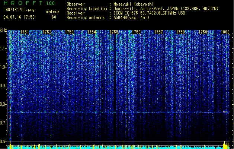Click the 1800 time marker
The height and width of the screenshot is (149, 234).
(225, 32)
